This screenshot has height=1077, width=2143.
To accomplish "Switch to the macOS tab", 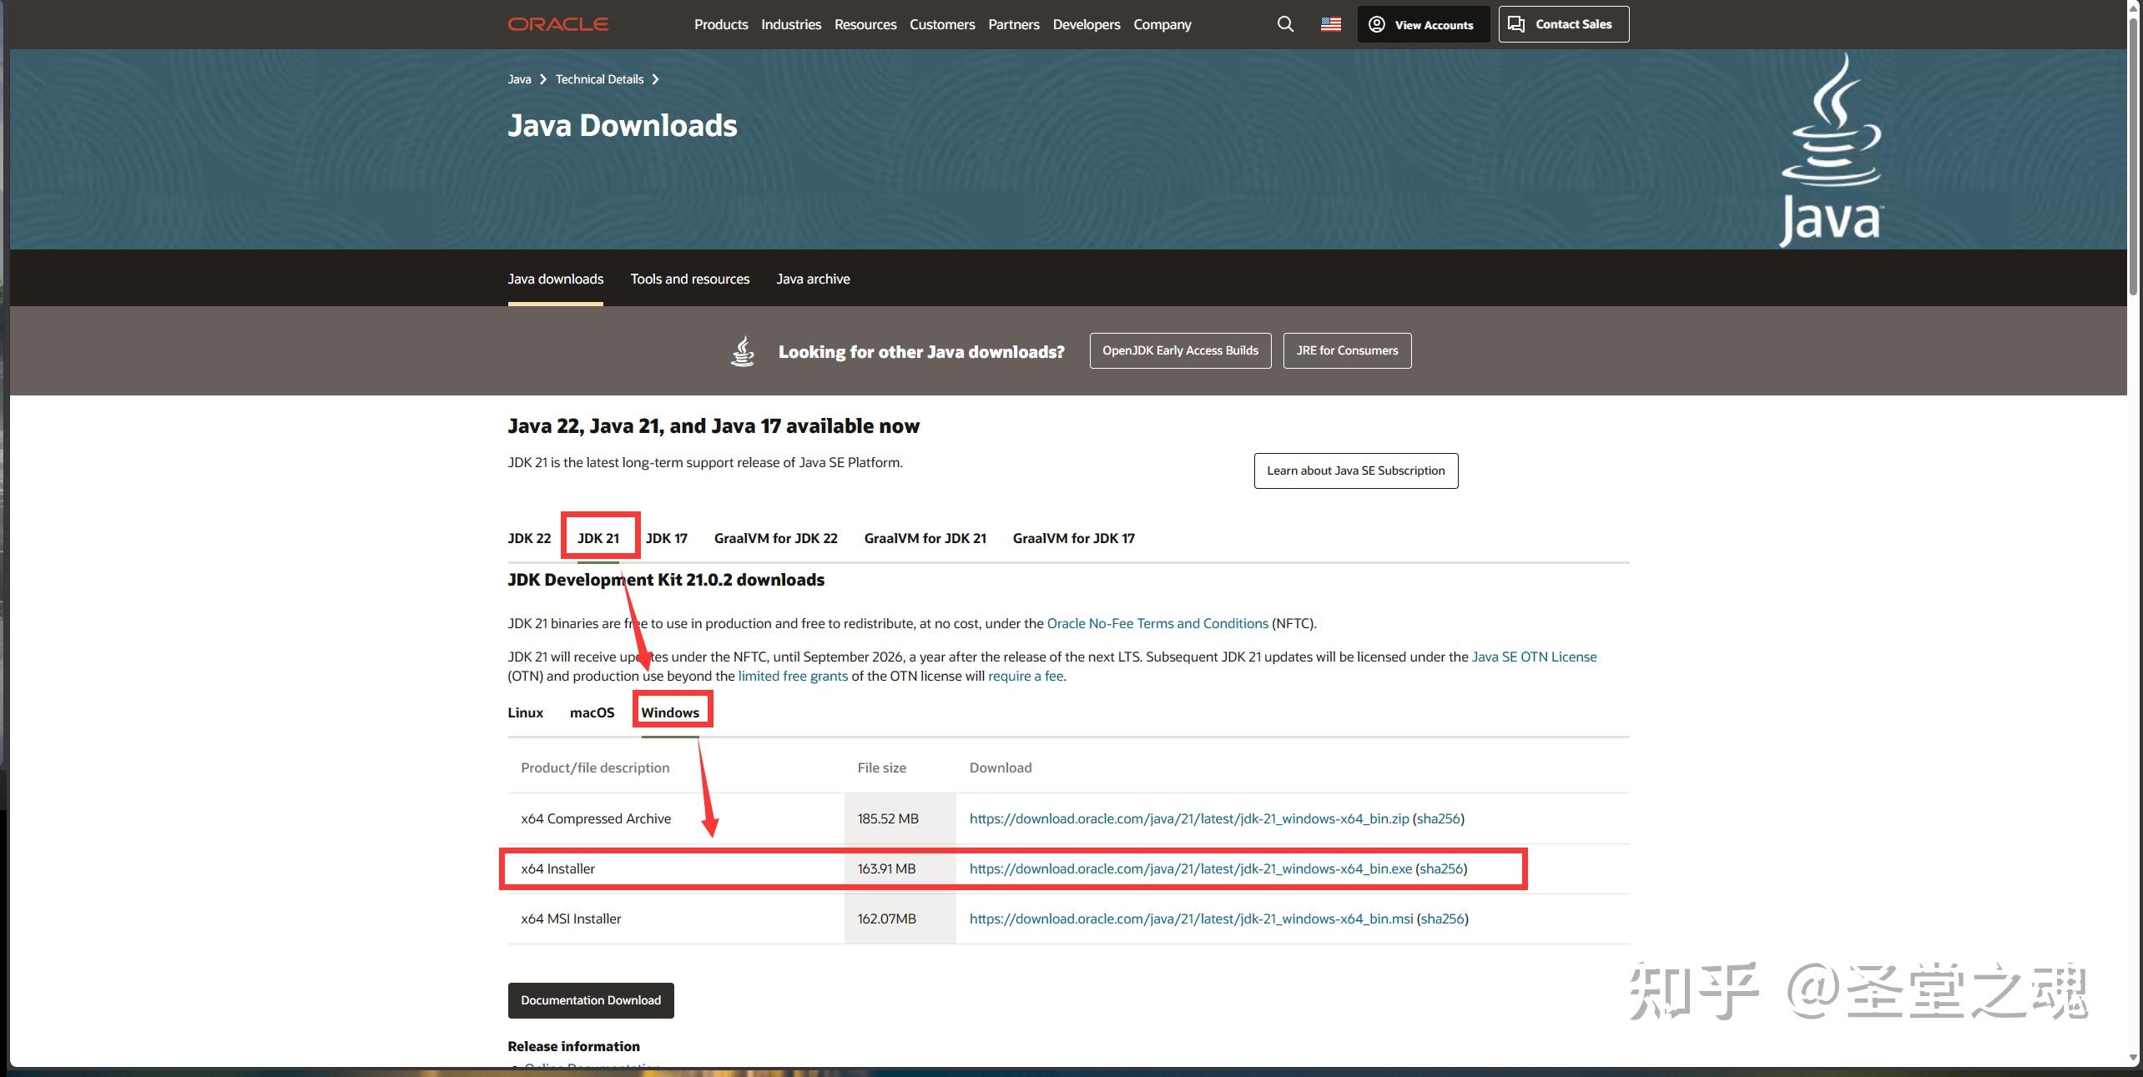I will (592, 712).
